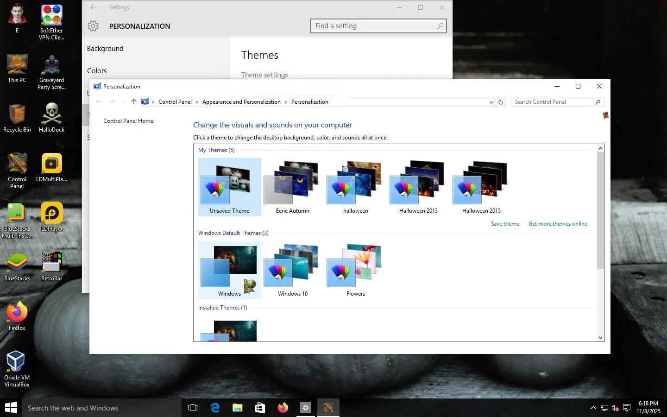Apply the lowercase halloween theme
Image resolution: width=667 pixels, height=417 pixels.
[356, 187]
